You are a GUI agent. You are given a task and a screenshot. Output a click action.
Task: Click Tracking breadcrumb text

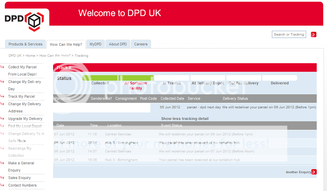pyautogui.click(x=81, y=56)
